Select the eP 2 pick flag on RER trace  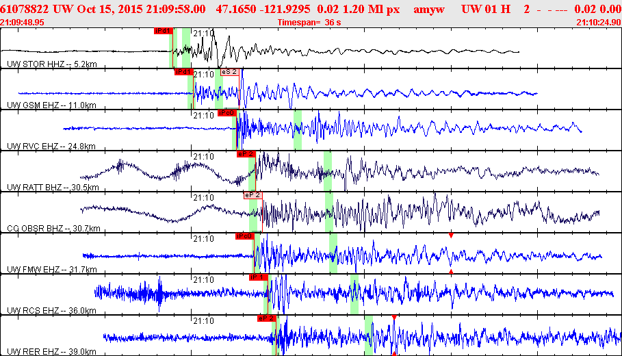pos(266,318)
